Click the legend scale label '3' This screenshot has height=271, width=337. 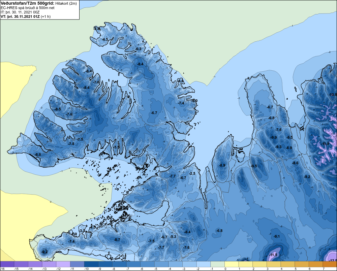267,269
